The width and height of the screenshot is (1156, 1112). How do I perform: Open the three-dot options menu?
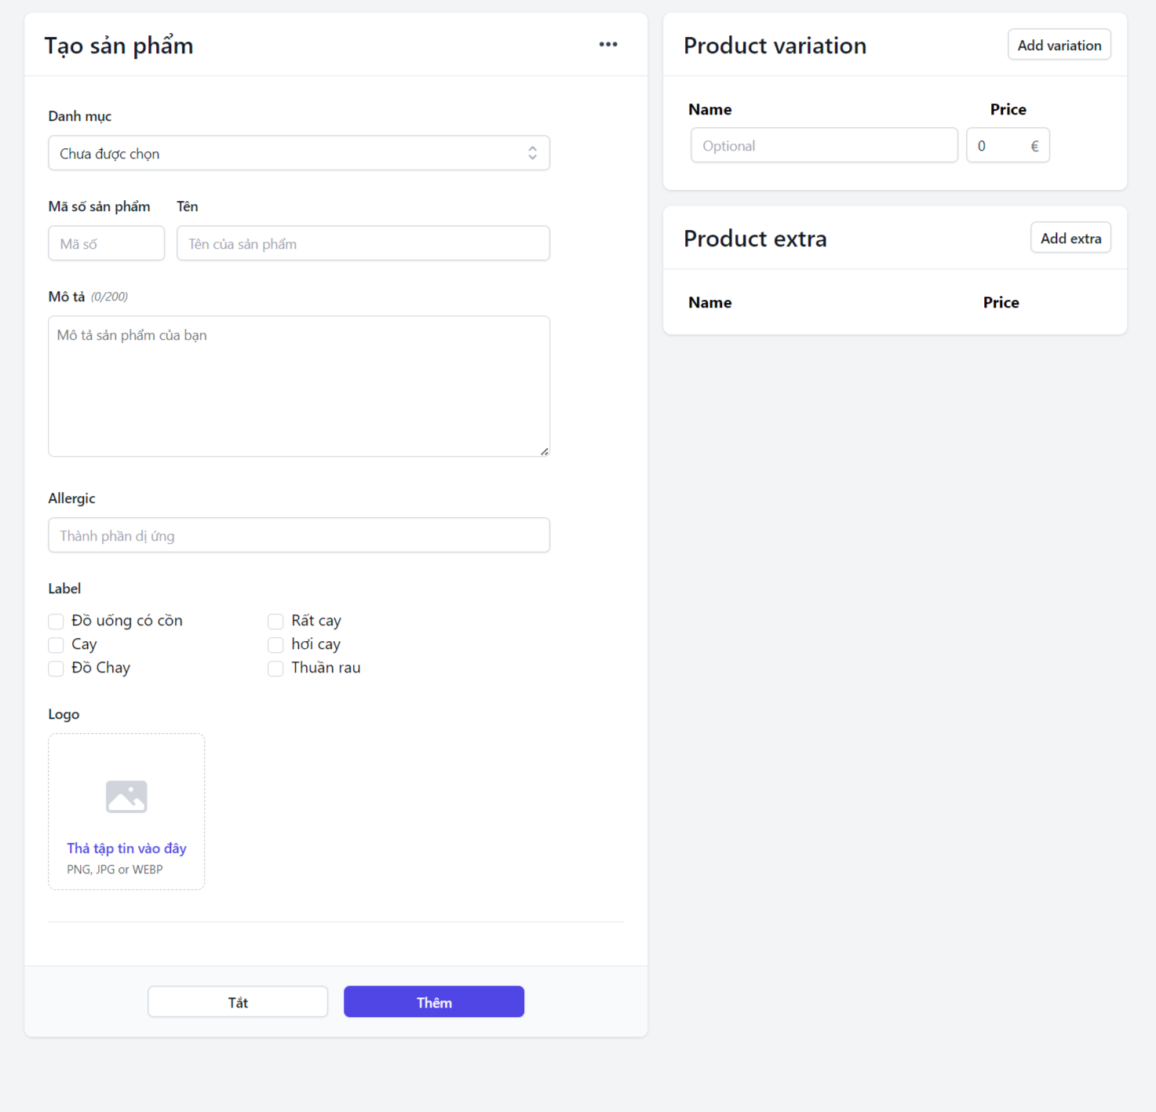click(x=608, y=45)
